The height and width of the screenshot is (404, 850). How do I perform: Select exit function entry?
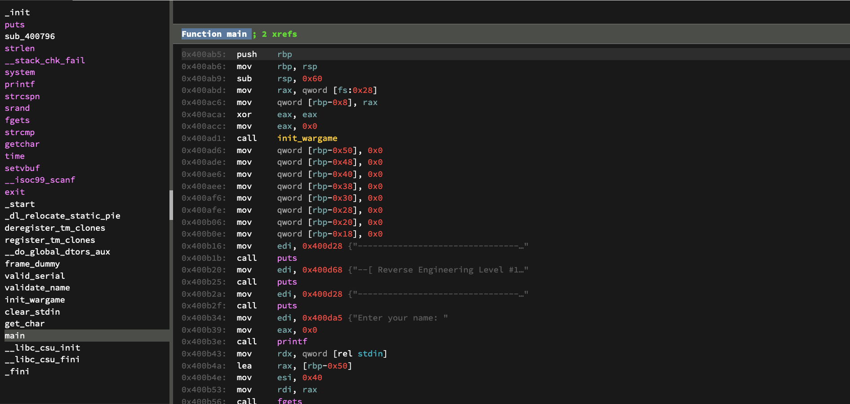14,192
